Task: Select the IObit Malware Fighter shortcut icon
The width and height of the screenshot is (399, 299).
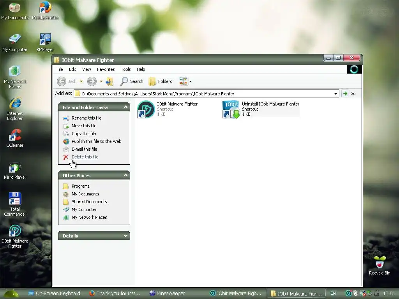Action: tap(146, 109)
